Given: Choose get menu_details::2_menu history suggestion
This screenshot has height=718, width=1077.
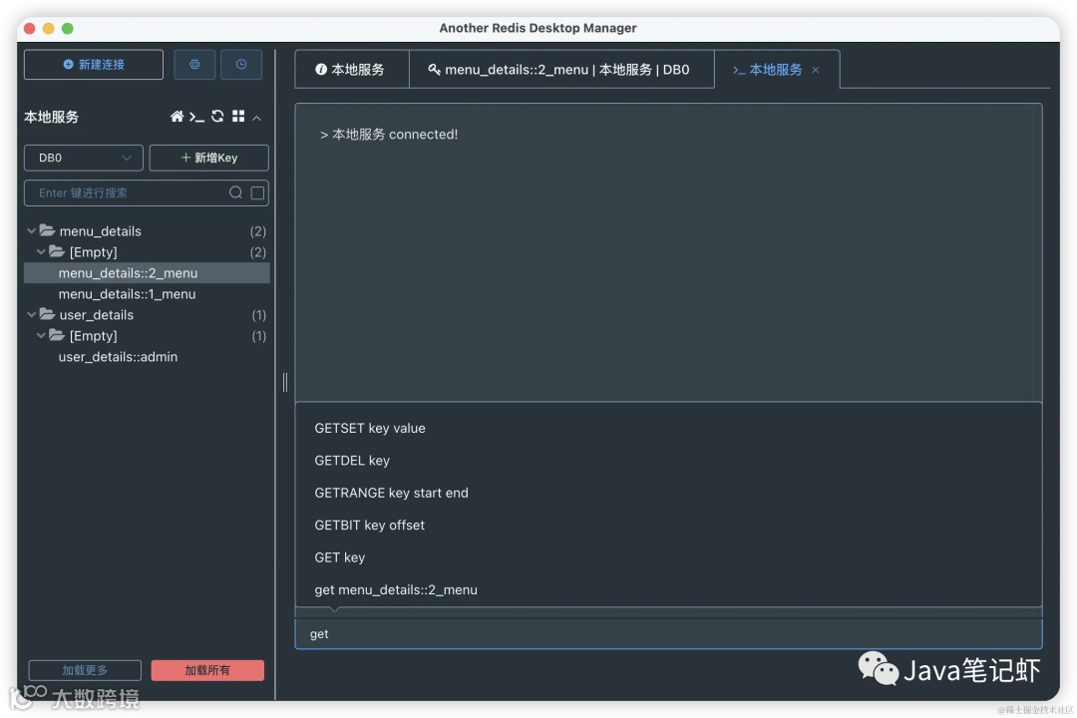Looking at the screenshot, I should (x=668, y=589).
